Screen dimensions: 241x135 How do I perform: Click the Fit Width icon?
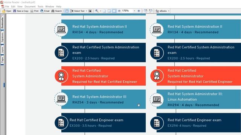pos(114,11)
